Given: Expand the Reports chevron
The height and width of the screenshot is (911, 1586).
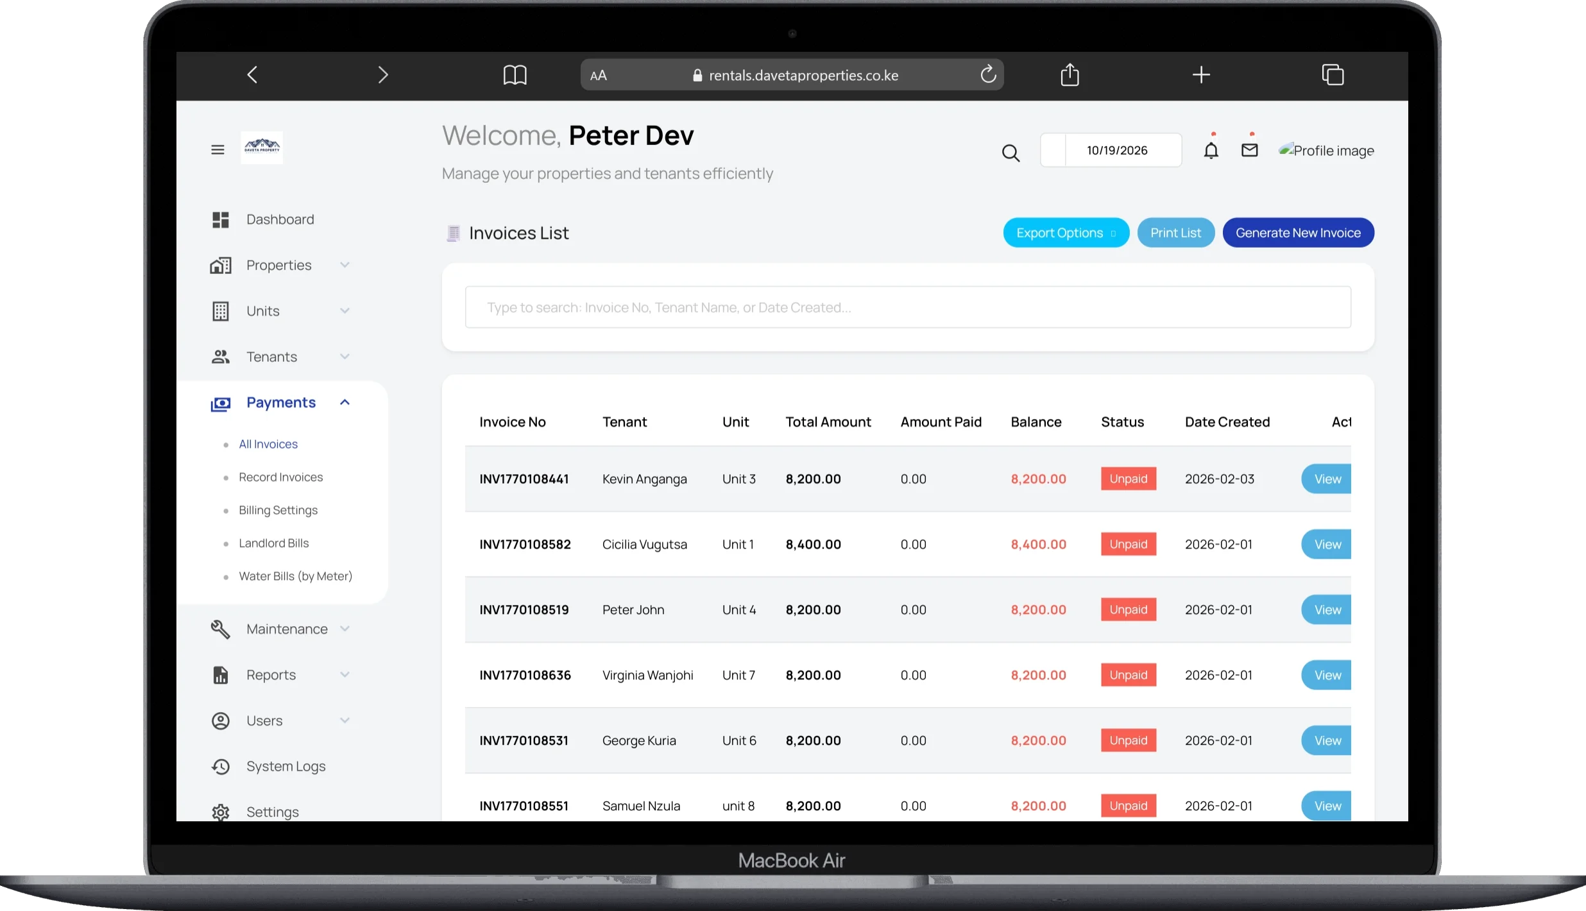Looking at the screenshot, I should click(345, 674).
